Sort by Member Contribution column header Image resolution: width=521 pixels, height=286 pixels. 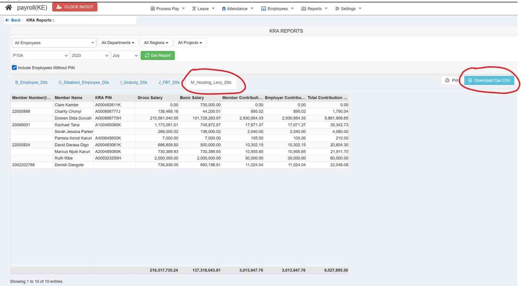click(242, 98)
